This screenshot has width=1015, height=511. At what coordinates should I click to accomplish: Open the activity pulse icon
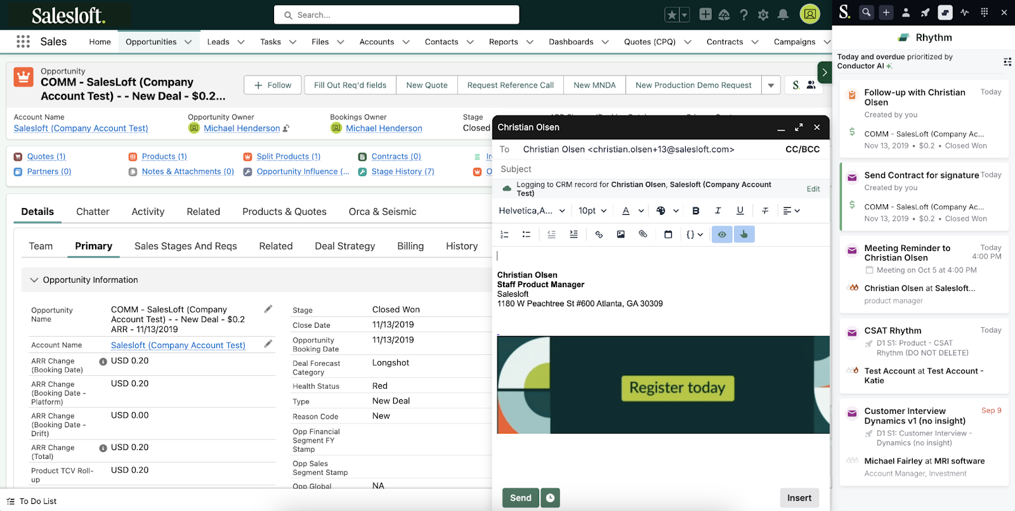click(965, 12)
